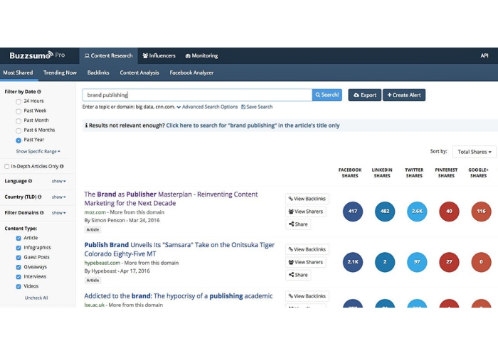Open the Brand as Publisher Masterplan article
Image resolution: width=498 pixels, height=355 pixels.
tap(171, 199)
